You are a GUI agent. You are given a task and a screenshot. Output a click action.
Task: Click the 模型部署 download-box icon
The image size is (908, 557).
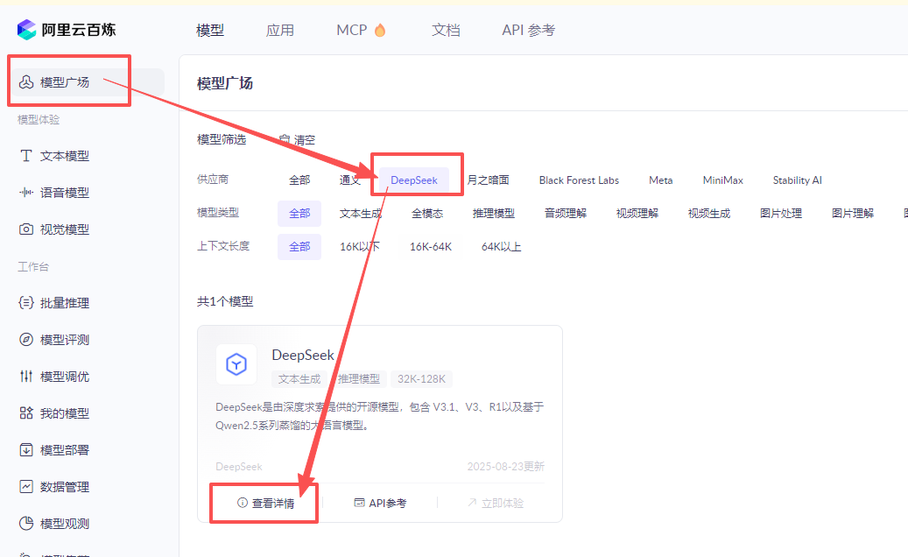(x=26, y=450)
